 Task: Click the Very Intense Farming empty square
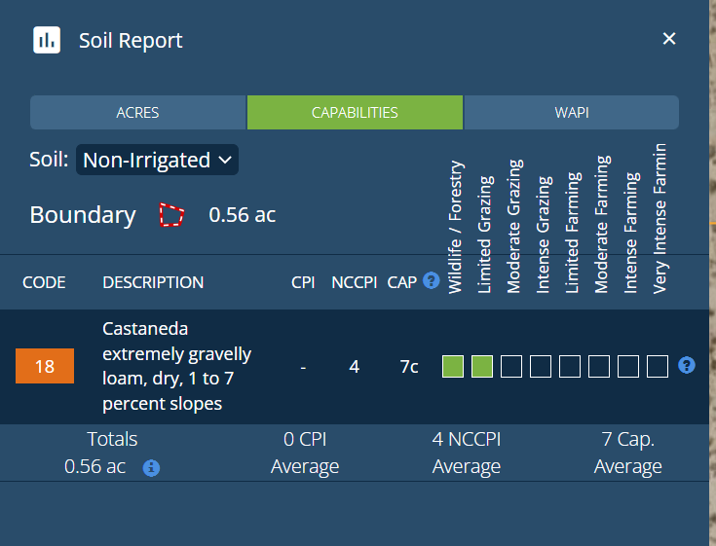(x=658, y=367)
